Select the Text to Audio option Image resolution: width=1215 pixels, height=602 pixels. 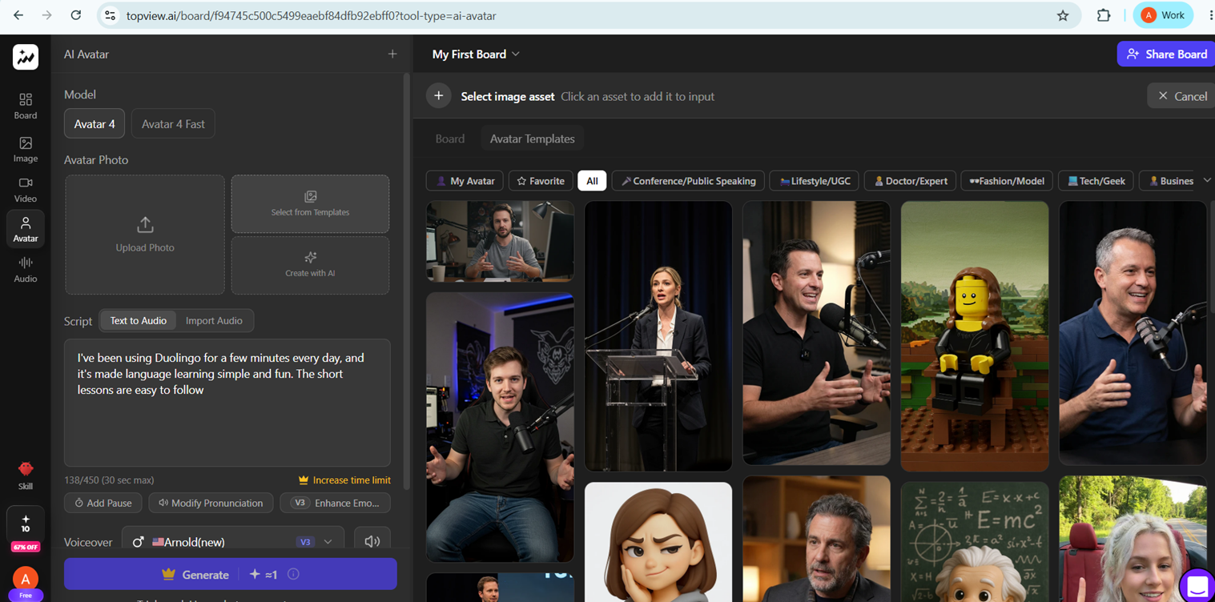click(139, 320)
